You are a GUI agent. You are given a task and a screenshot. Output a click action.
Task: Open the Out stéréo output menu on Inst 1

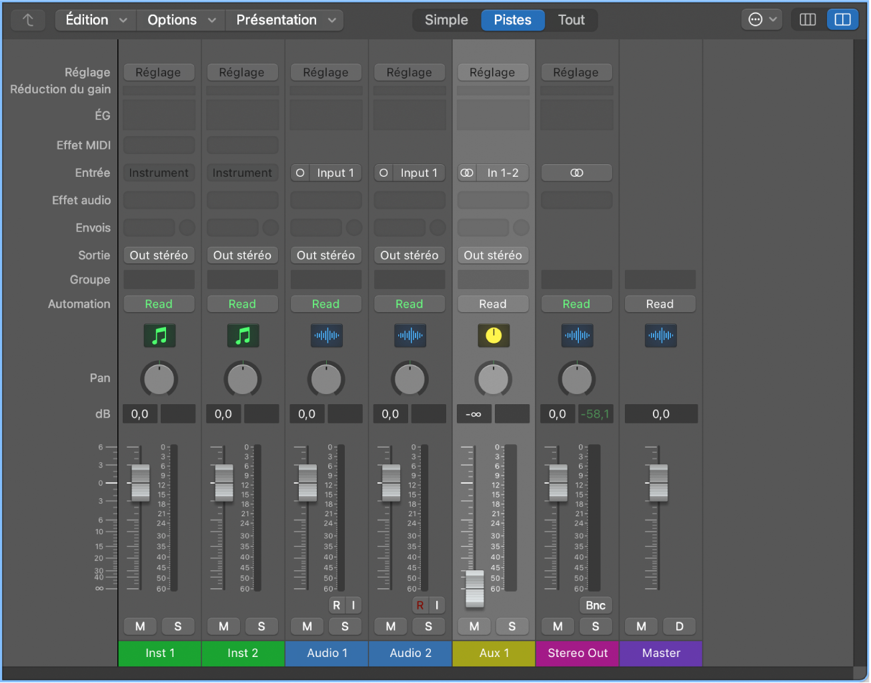[x=159, y=255]
